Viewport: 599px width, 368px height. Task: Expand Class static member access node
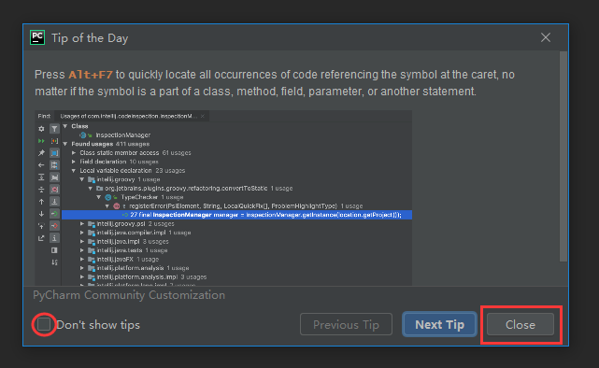(x=74, y=152)
